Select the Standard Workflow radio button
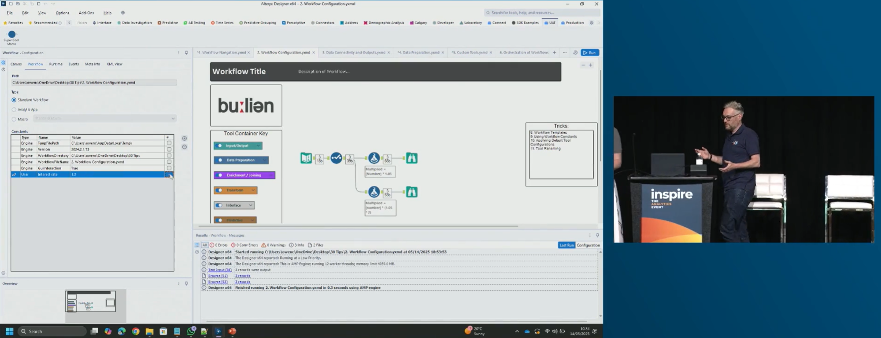This screenshot has height=338, width=881. (14, 100)
